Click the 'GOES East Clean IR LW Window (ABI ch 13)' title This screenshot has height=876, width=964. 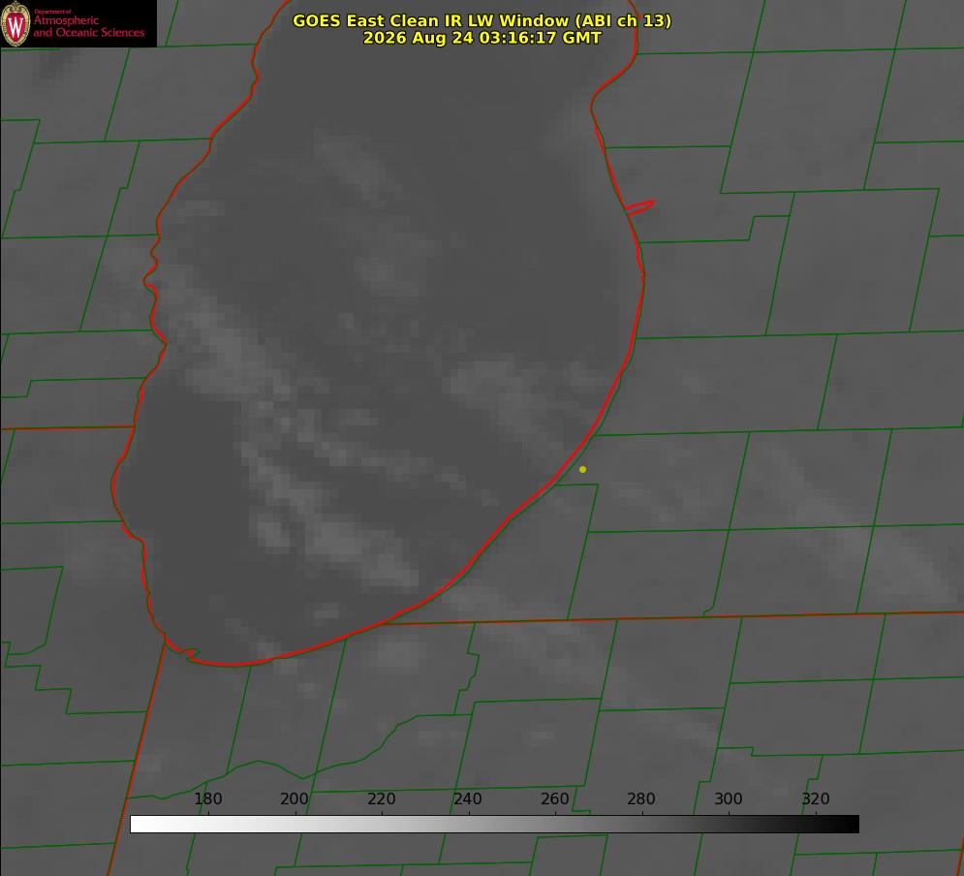point(482,20)
